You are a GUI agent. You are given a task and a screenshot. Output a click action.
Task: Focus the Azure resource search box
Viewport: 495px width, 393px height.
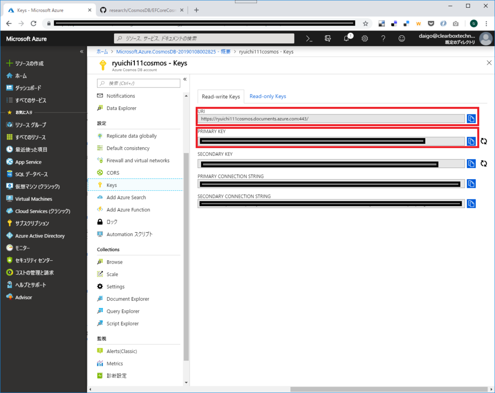click(x=204, y=39)
